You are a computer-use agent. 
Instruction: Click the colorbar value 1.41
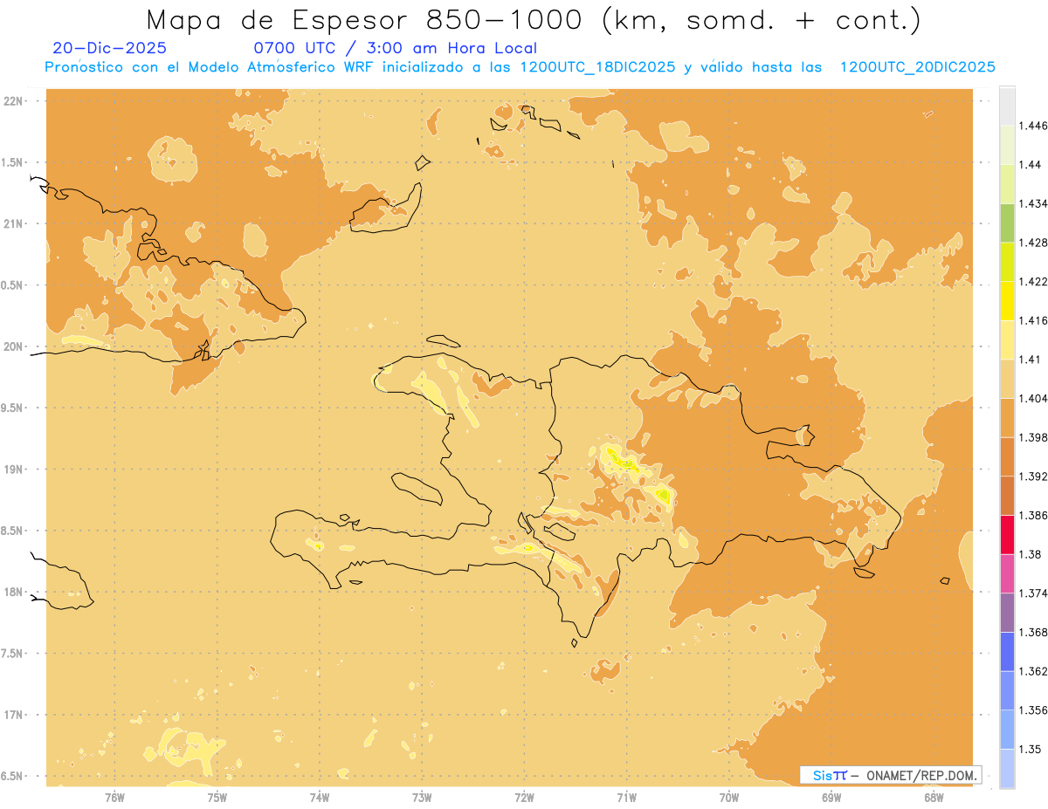[x=1031, y=360]
